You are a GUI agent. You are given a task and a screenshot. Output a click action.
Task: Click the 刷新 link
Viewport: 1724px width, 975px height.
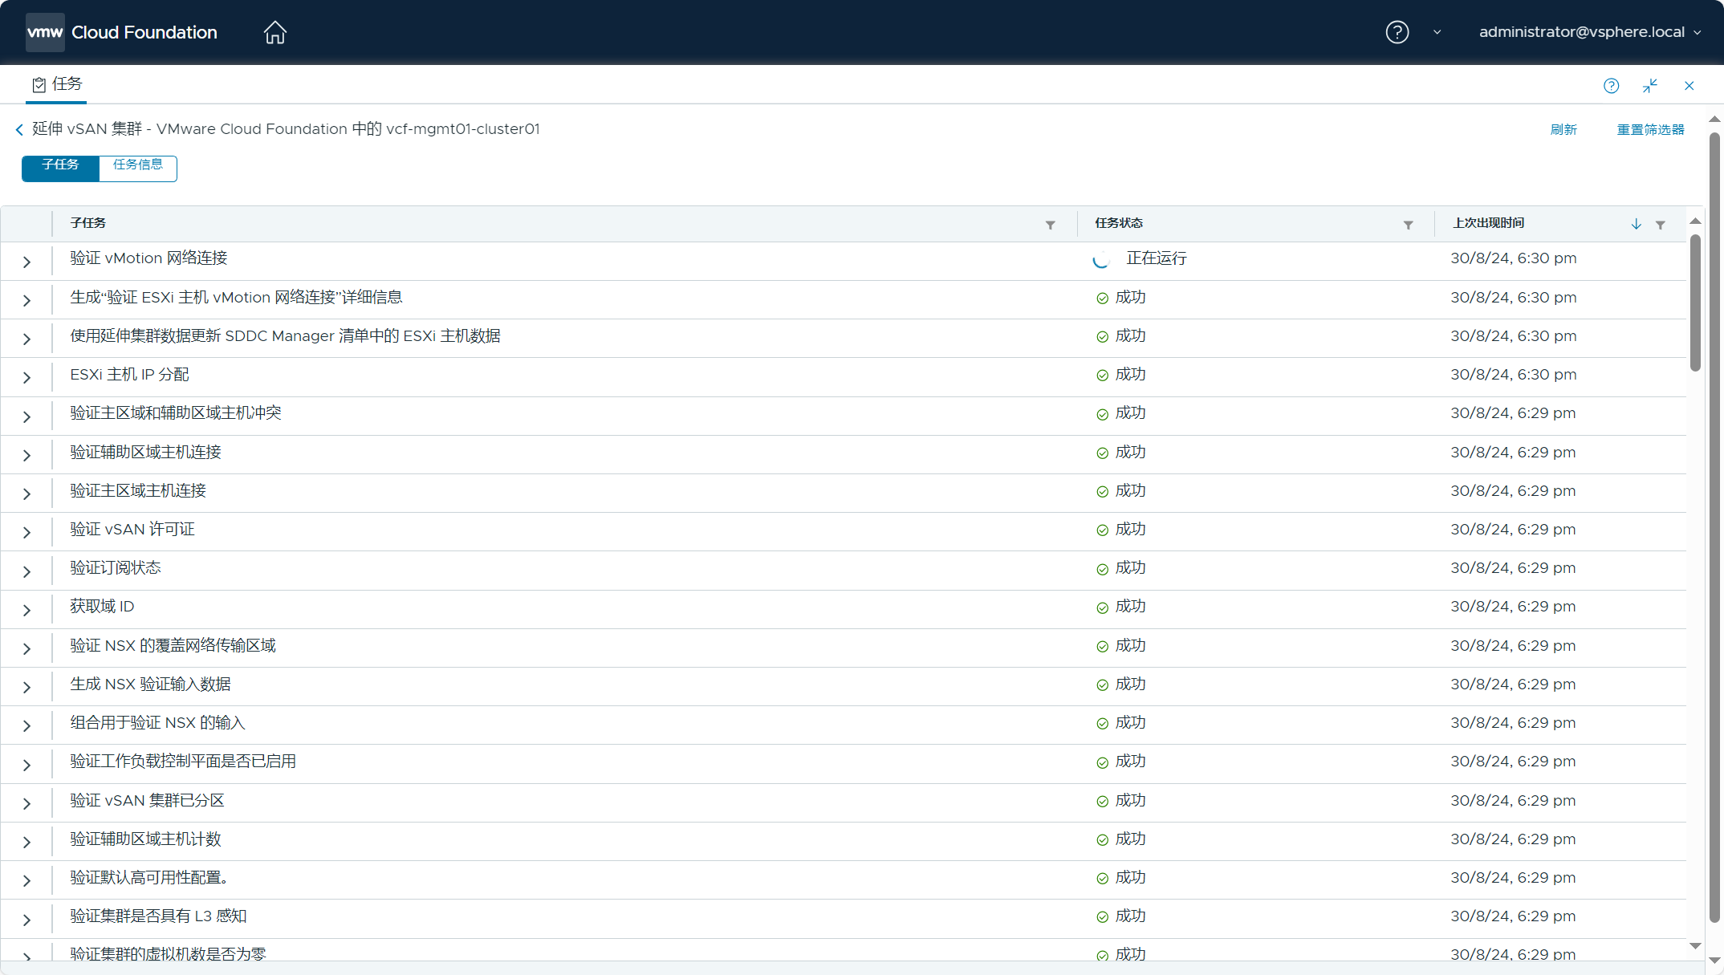1563,129
